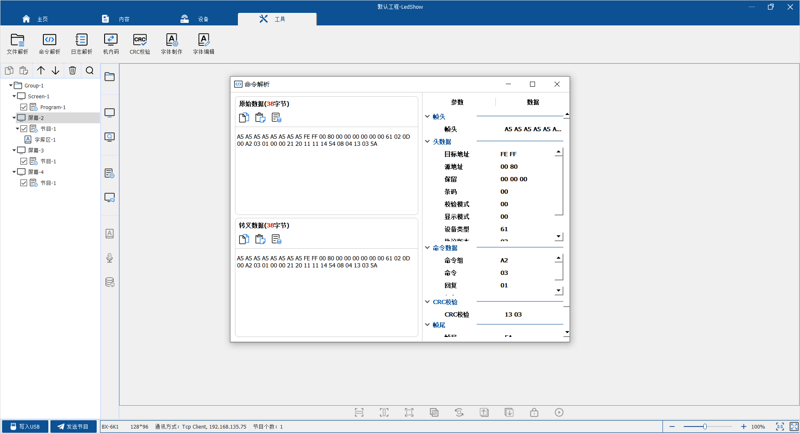Open the CRC校验 checksum tool
Image resolution: width=800 pixels, height=434 pixels.
pos(140,44)
